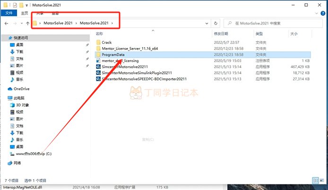Open the 主页 ribbon tab
328x190 pixels.
25,13
